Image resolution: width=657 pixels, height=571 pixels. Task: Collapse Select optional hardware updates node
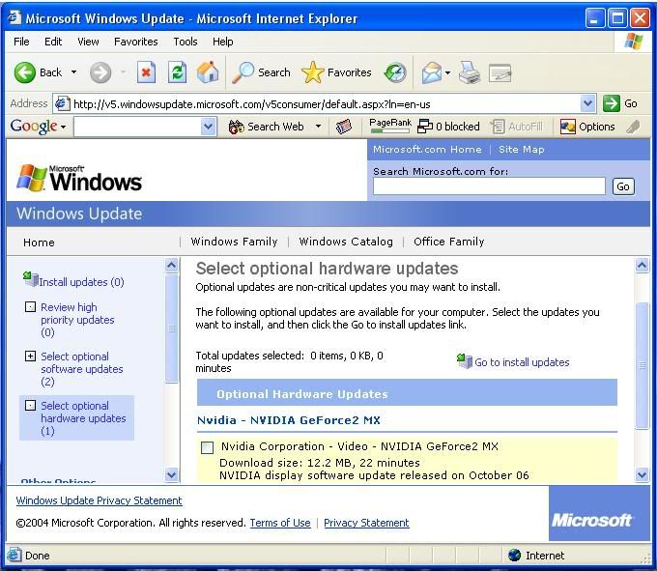click(x=30, y=406)
